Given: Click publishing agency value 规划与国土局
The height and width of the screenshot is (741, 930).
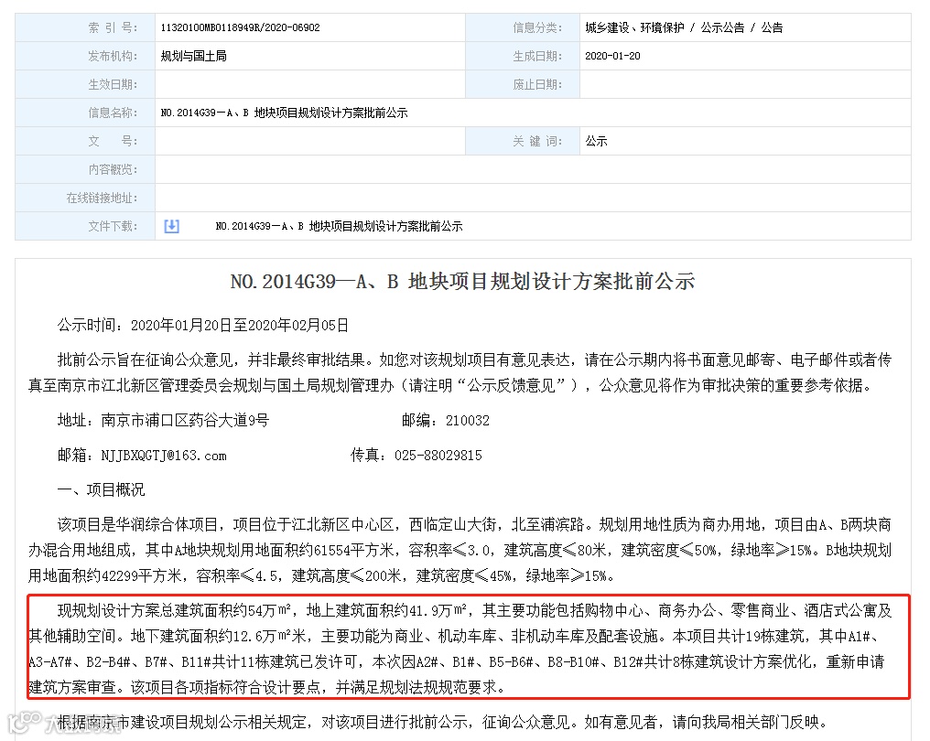Looking at the screenshot, I should point(193,56).
